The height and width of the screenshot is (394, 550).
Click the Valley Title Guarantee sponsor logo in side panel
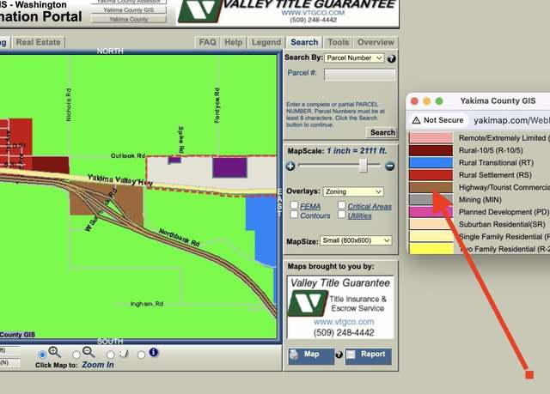click(308, 303)
